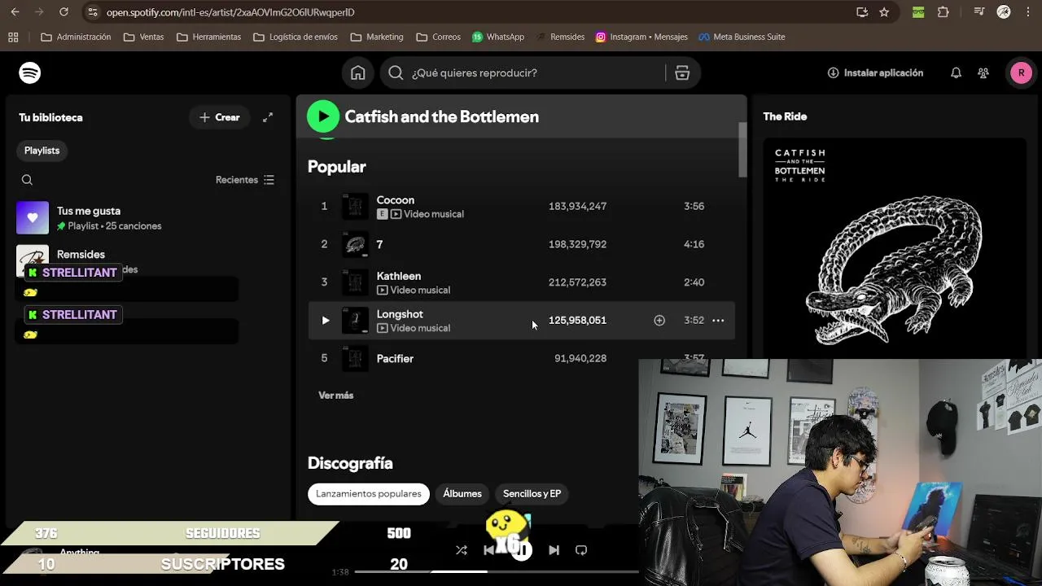Open the Logística de envíos bookmark folder

(295, 37)
